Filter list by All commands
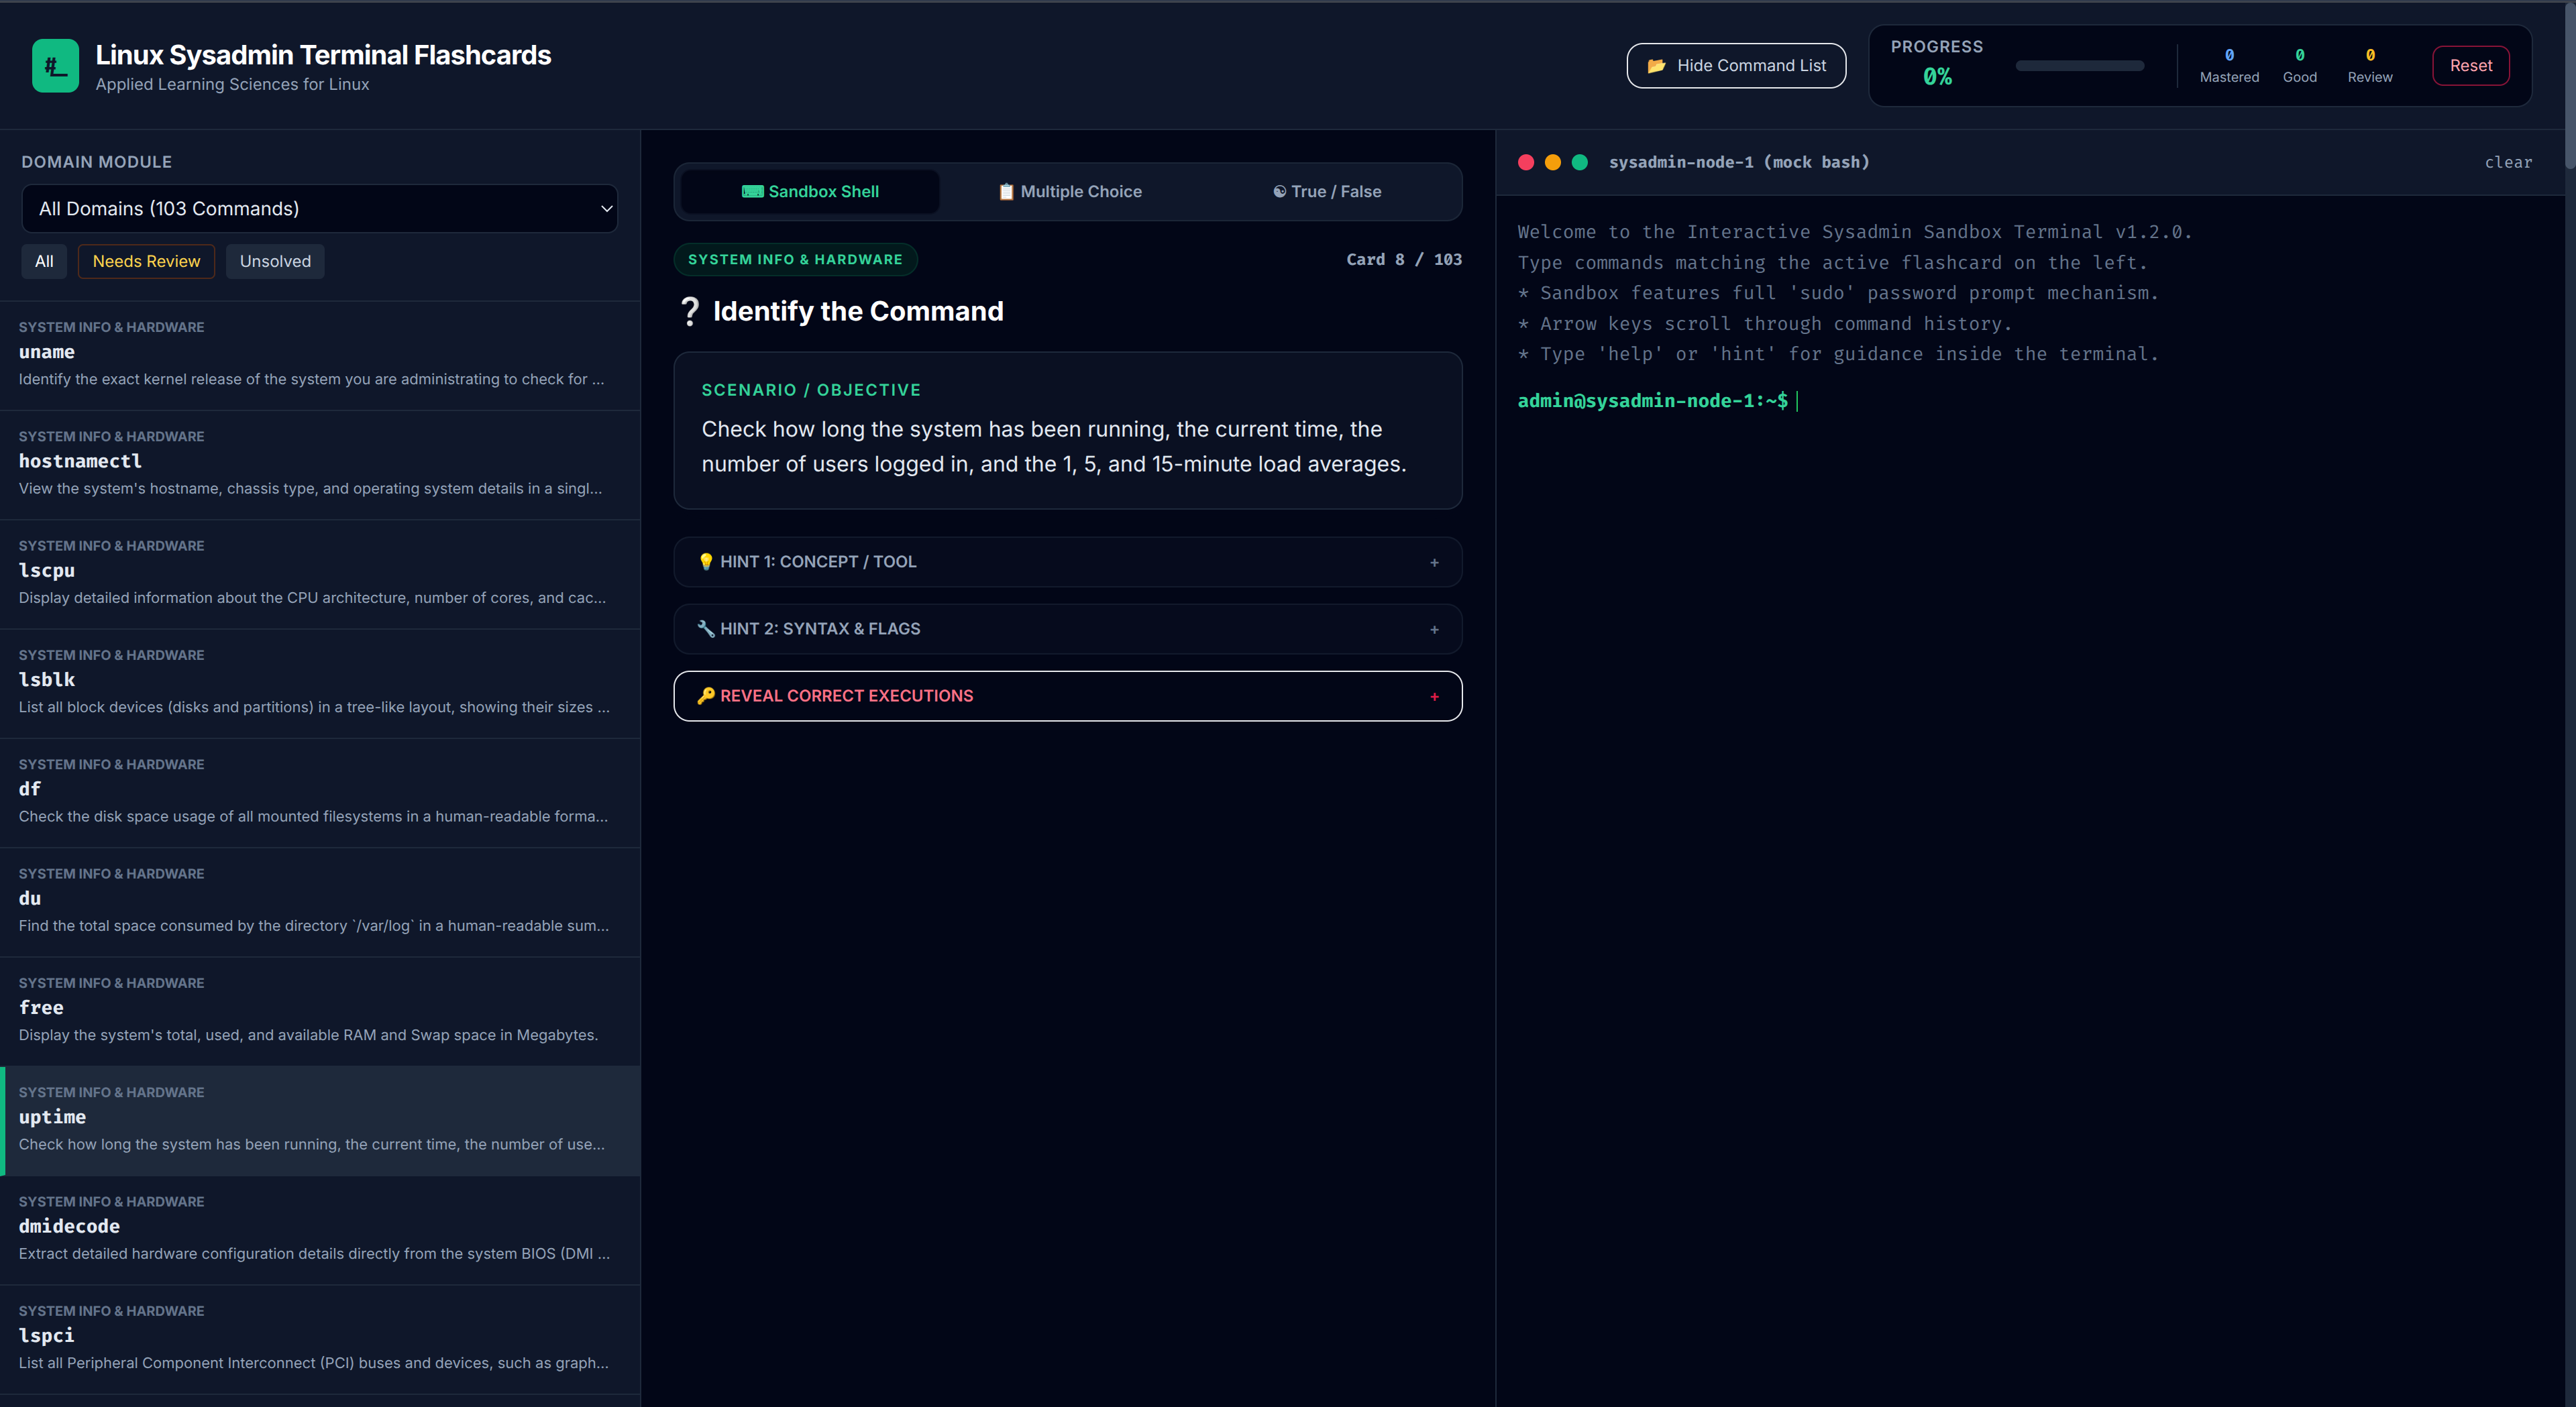Screen dimensions: 2576x1407 44,262
